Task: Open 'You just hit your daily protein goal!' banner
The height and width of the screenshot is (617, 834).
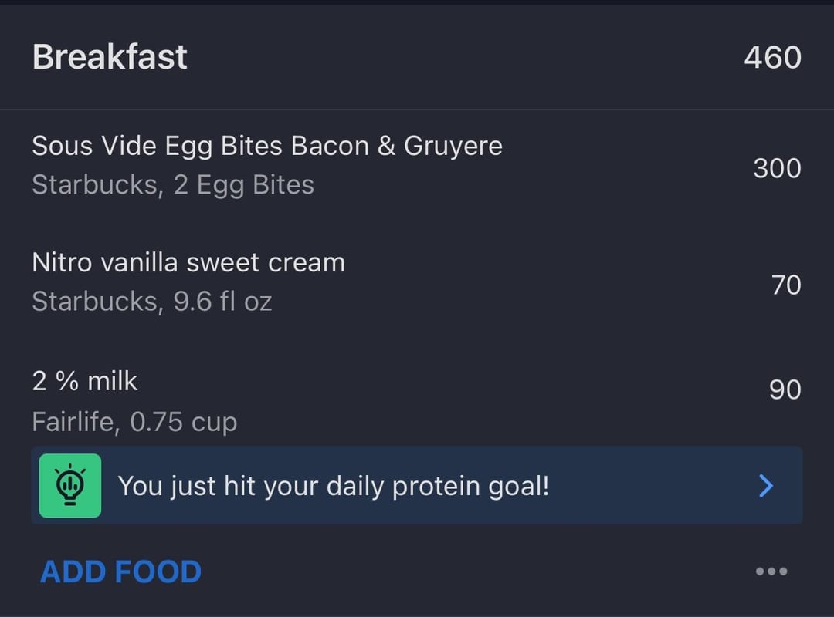Action: click(417, 485)
